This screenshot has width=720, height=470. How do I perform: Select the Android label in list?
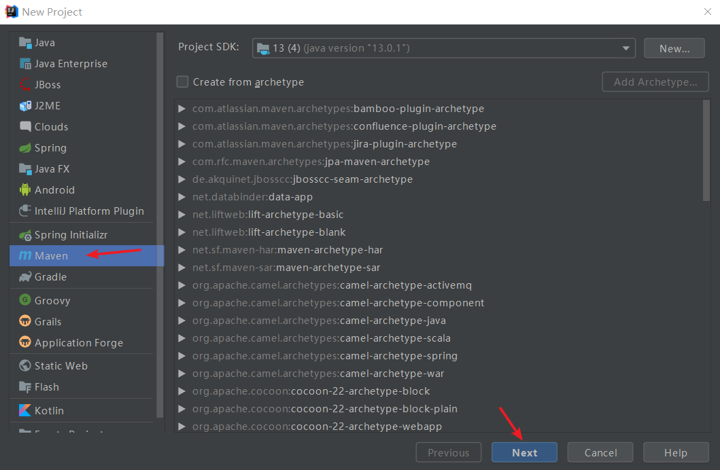[x=54, y=190]
